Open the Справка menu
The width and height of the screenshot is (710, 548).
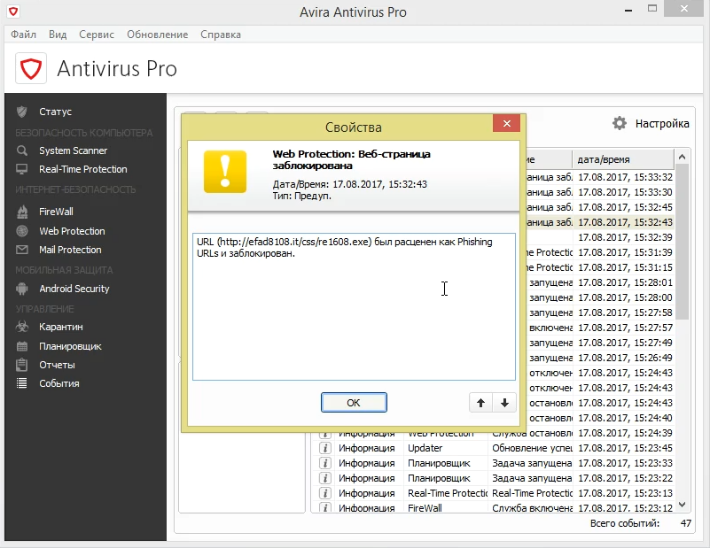220,35
